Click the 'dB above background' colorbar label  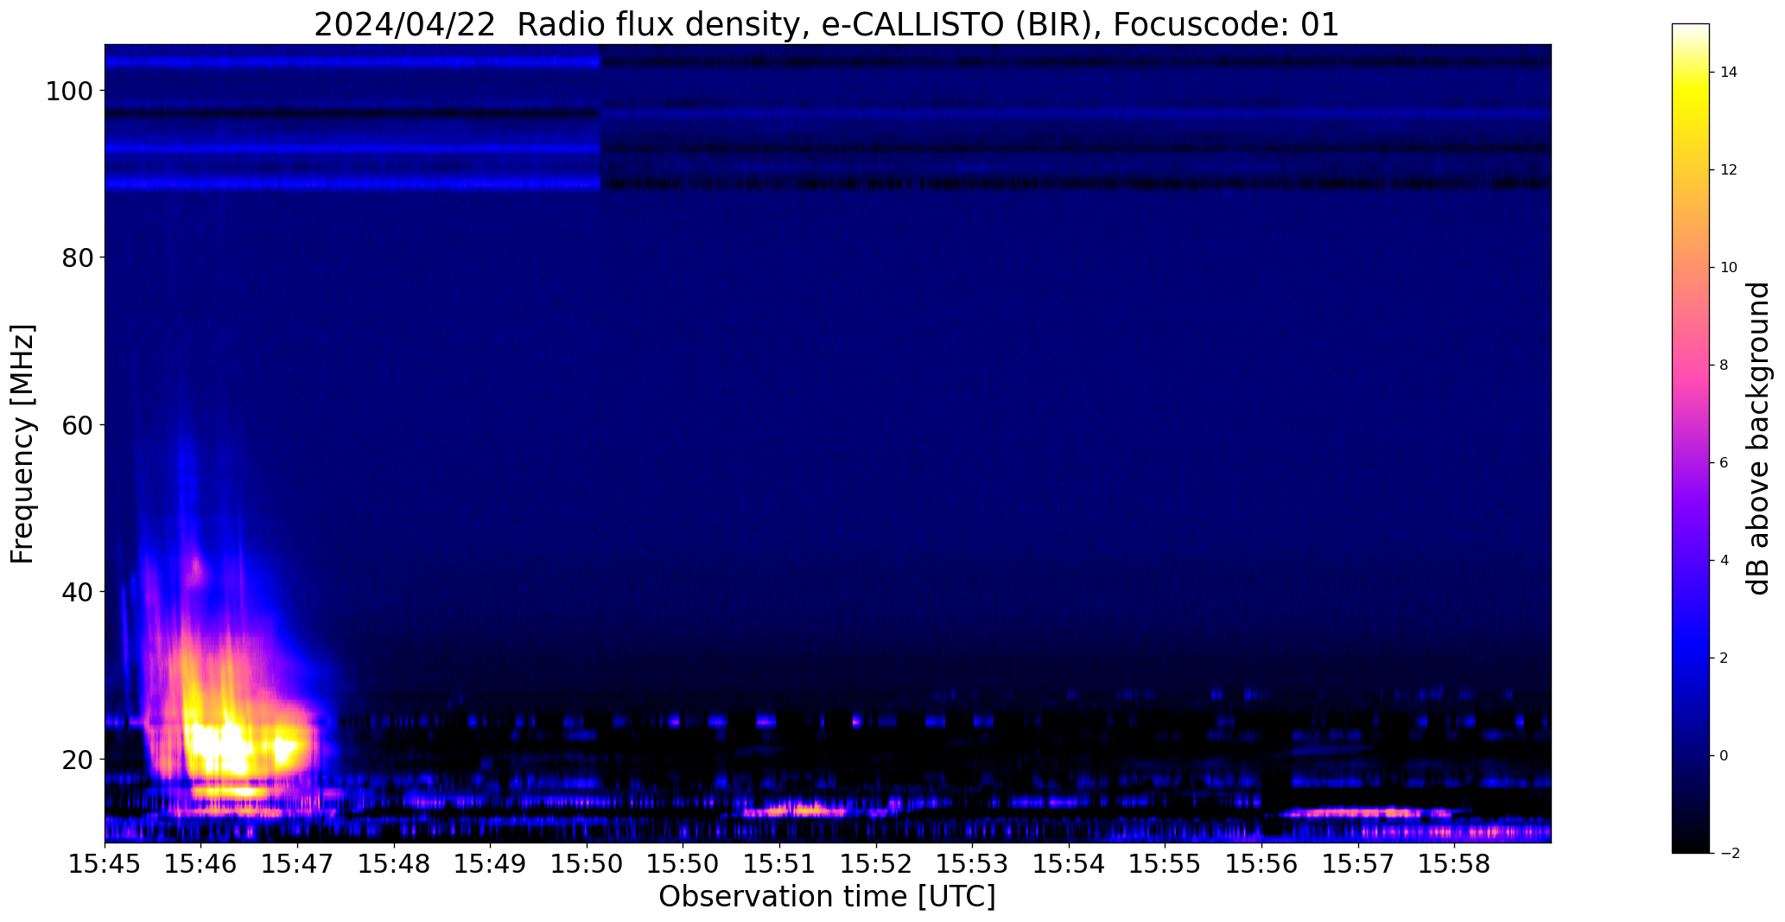click(1758, 438)
